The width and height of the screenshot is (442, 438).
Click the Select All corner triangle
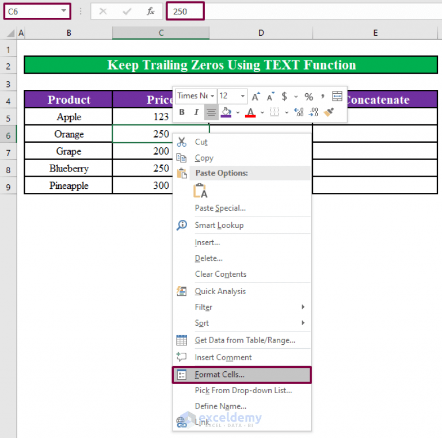[11, 33]
